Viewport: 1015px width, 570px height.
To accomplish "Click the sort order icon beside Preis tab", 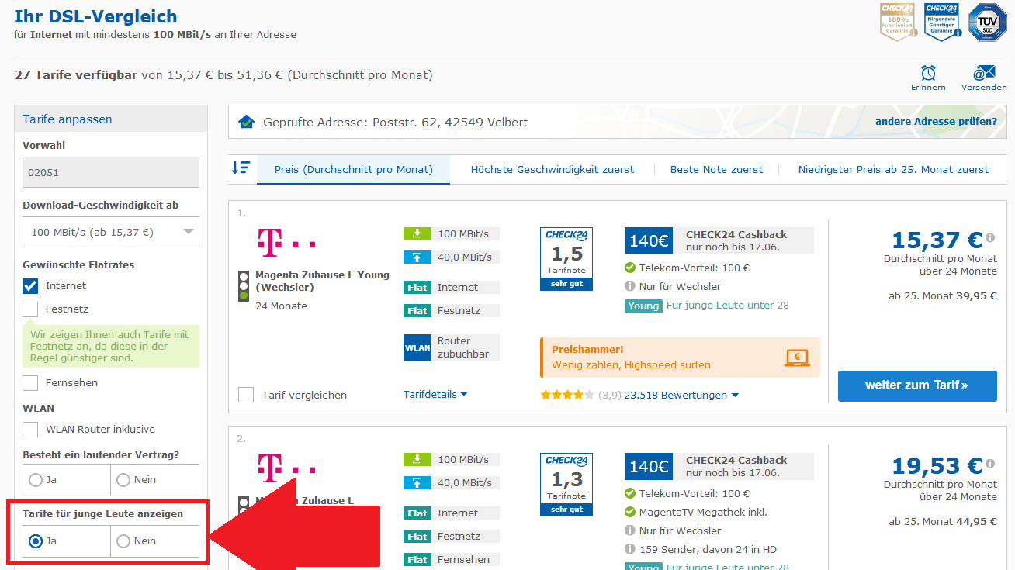I will coord(241,168).
